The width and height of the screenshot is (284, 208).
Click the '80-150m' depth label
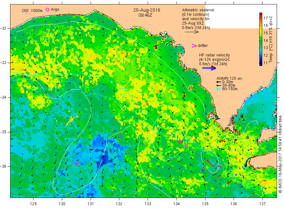pyautogui.click(x=230, y=89)
